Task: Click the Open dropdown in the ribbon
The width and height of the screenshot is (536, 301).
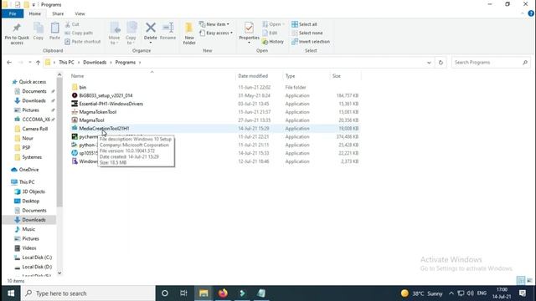Action: click(x=274, y=24)
